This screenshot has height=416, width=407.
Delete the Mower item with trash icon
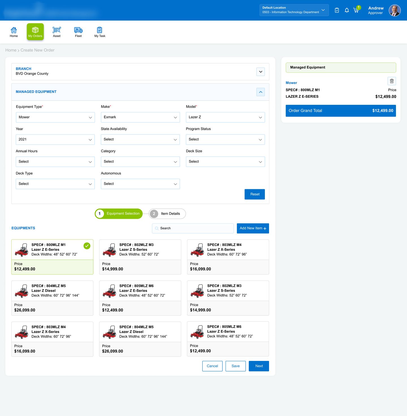tap(392, 81)
